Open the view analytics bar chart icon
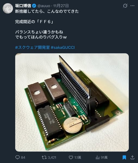 (97, 157)
